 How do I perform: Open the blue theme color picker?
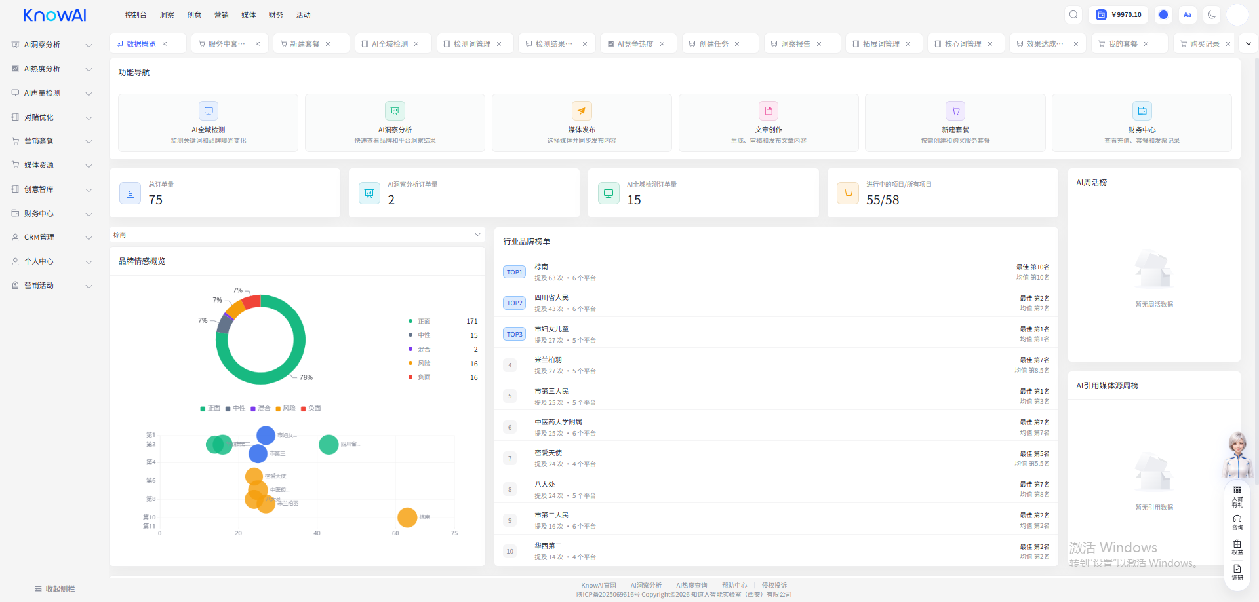coord(1163,14)
